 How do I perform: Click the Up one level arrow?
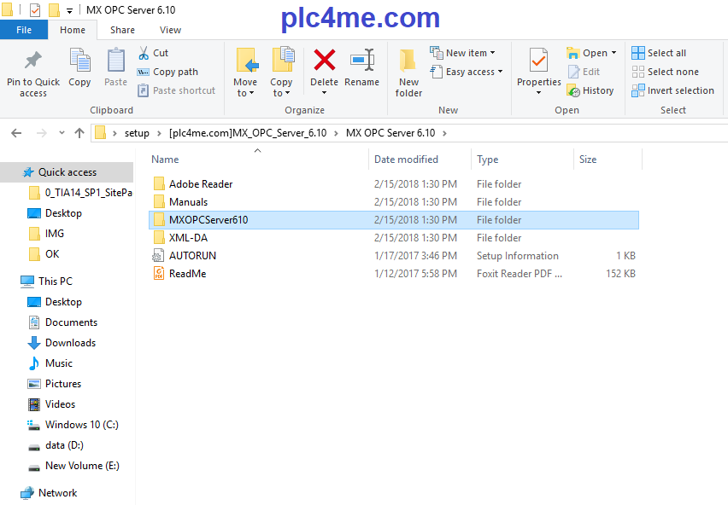tap(79, 133)
